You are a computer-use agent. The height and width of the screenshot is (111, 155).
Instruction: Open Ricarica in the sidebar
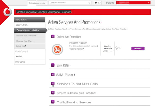coord(30,57)
